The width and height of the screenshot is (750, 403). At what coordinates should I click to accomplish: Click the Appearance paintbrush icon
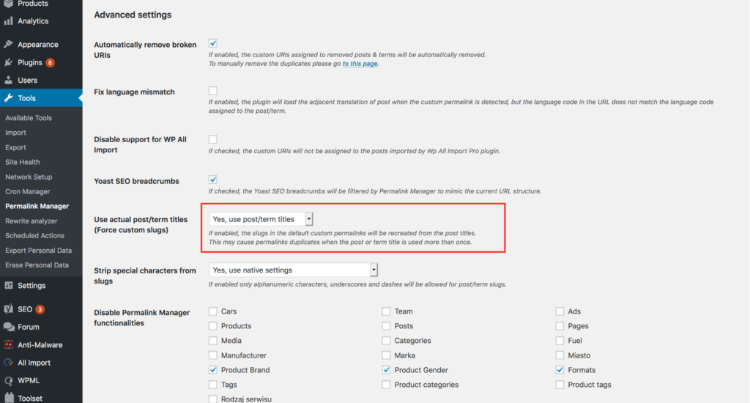click(9, 45)
